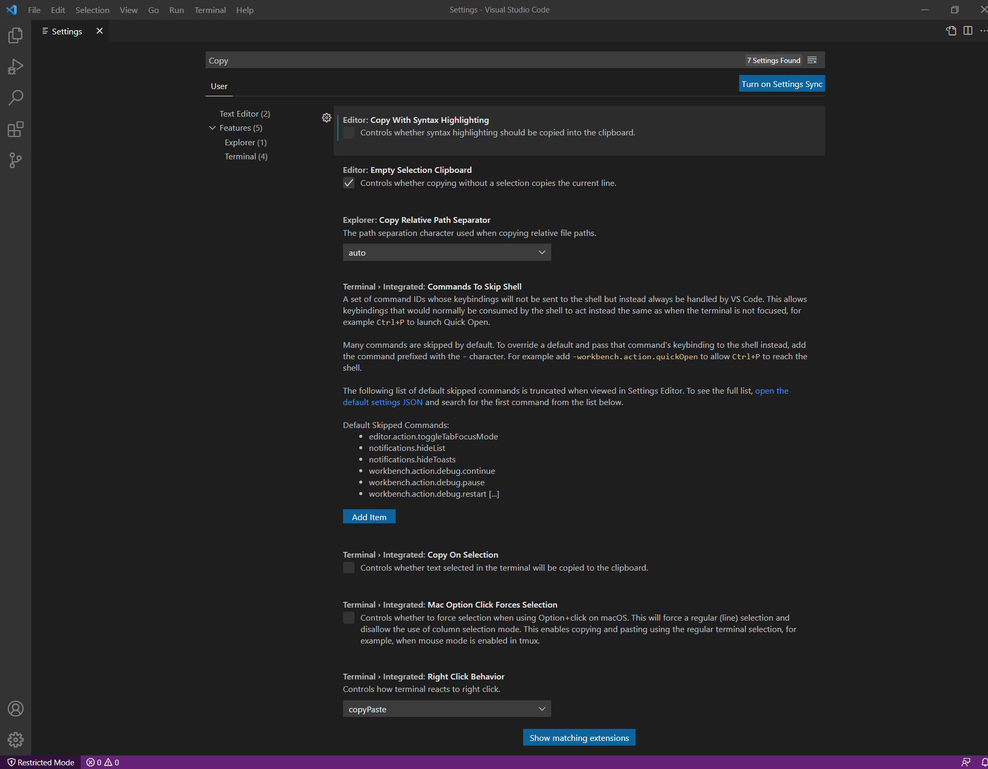The height and width of the screenshot is (769, 988).
Task: Open the Accounts menu icon
Action: pyautogui.click(x=16, y=709)
